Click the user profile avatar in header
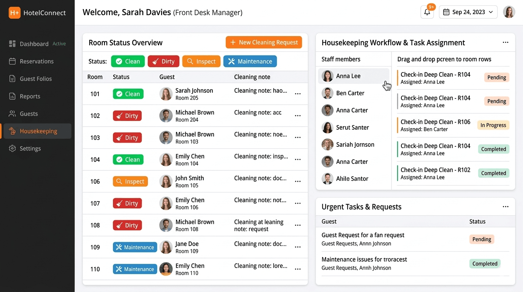Image resolution: width=523 pixels, height=292 pixels. pos(509,12)
